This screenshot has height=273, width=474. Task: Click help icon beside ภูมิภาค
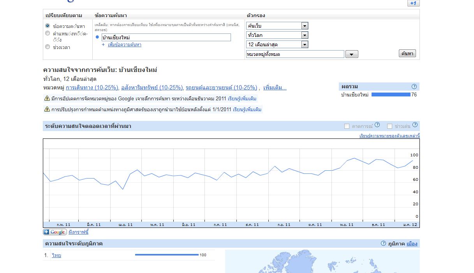click(x=383, y=243)
